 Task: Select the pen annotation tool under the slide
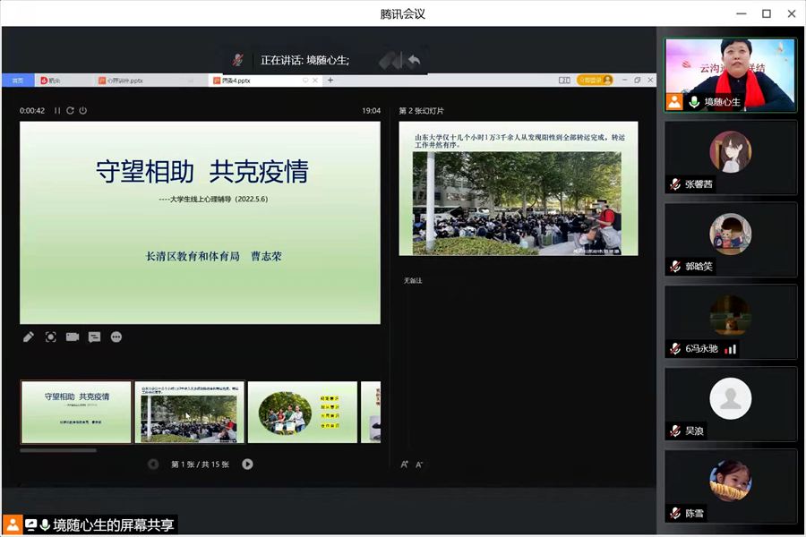pyautogui.click(x=29, y=337)
